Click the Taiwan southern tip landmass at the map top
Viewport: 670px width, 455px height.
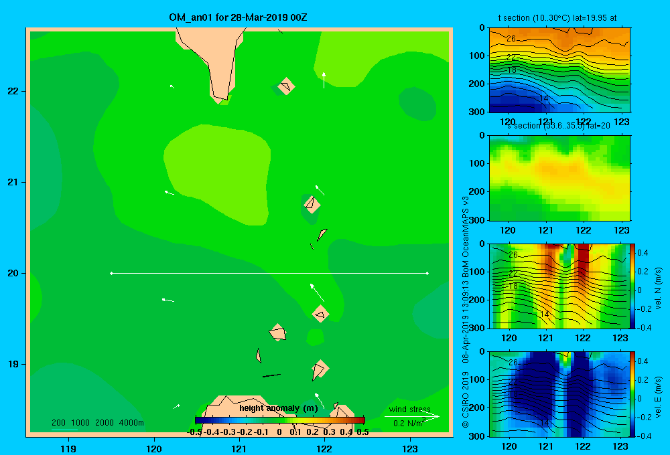click(x=212, y=64)
